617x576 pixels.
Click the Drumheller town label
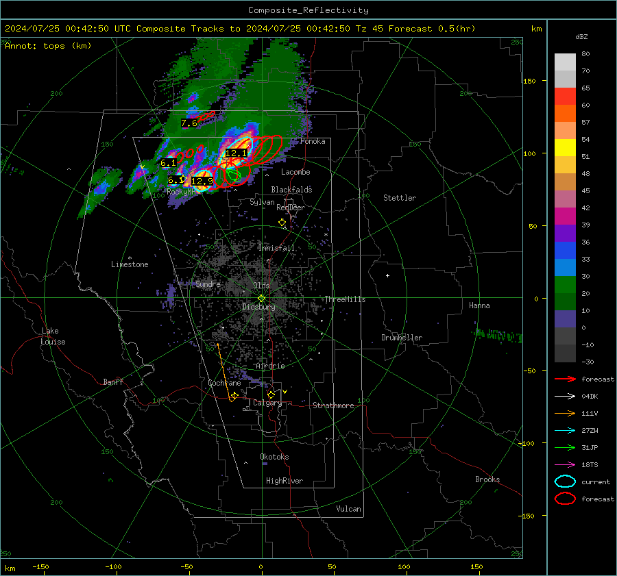tap(402, 338)
